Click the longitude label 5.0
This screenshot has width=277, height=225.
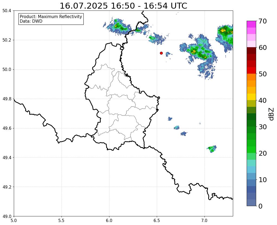(14, 220)
